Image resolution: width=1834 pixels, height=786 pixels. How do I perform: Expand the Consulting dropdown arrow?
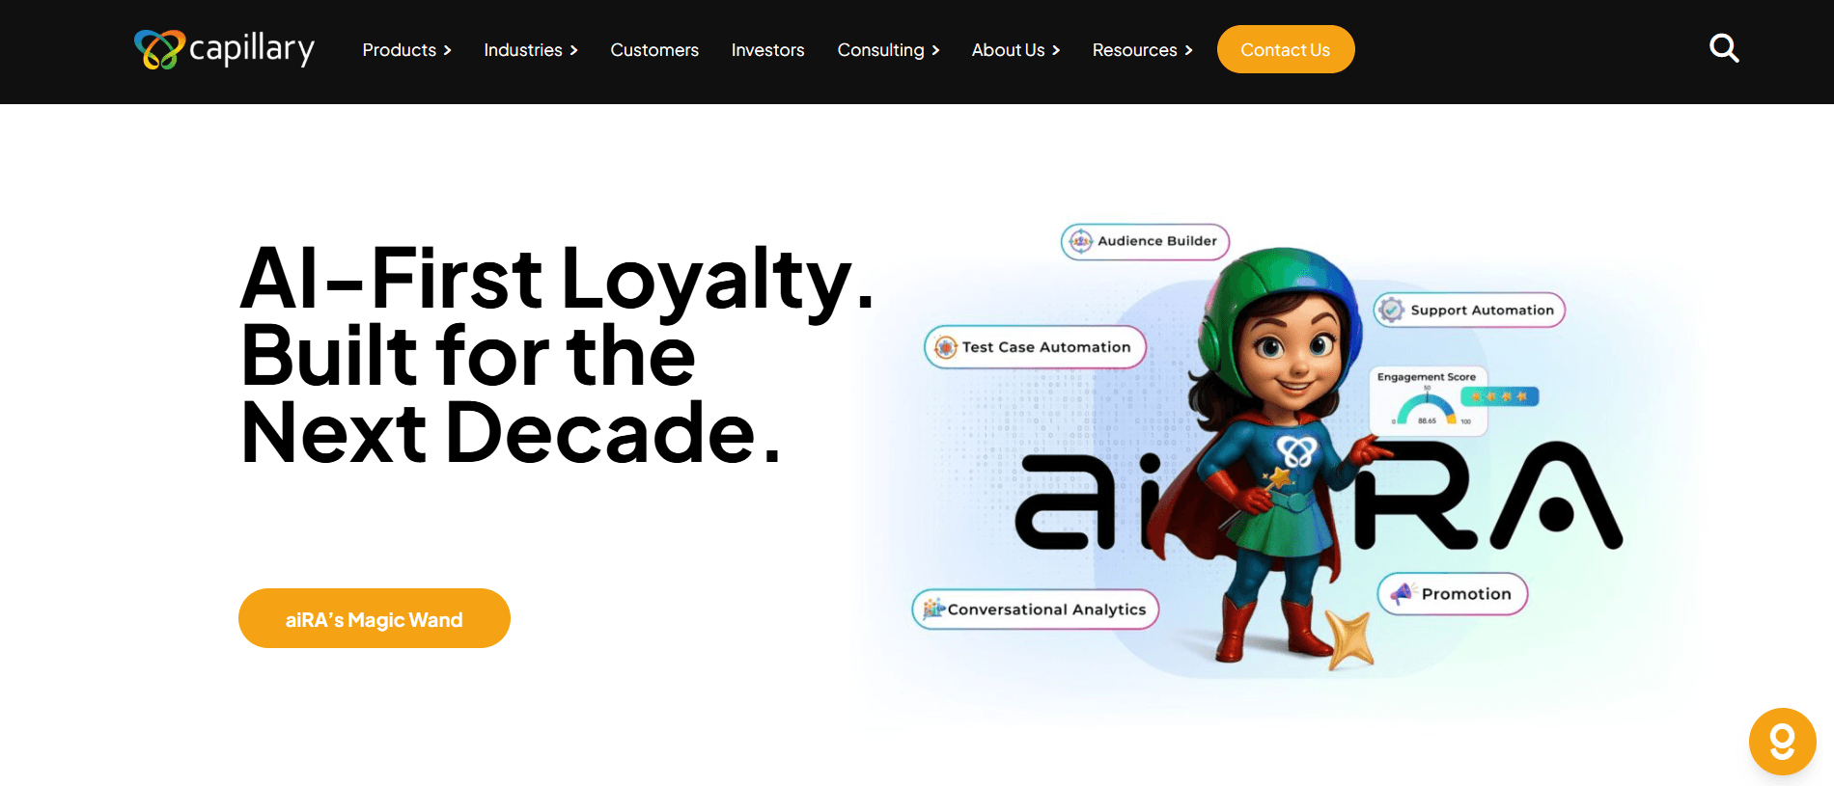coord(935,50)
